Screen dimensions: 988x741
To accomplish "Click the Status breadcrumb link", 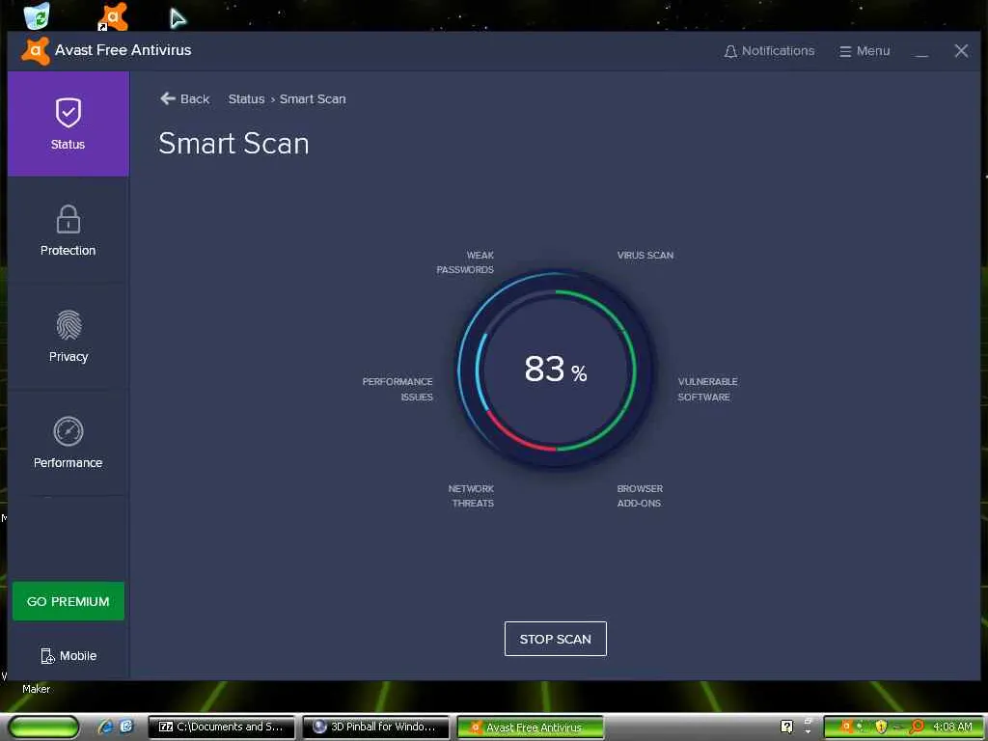I will [x=246, y=99].
